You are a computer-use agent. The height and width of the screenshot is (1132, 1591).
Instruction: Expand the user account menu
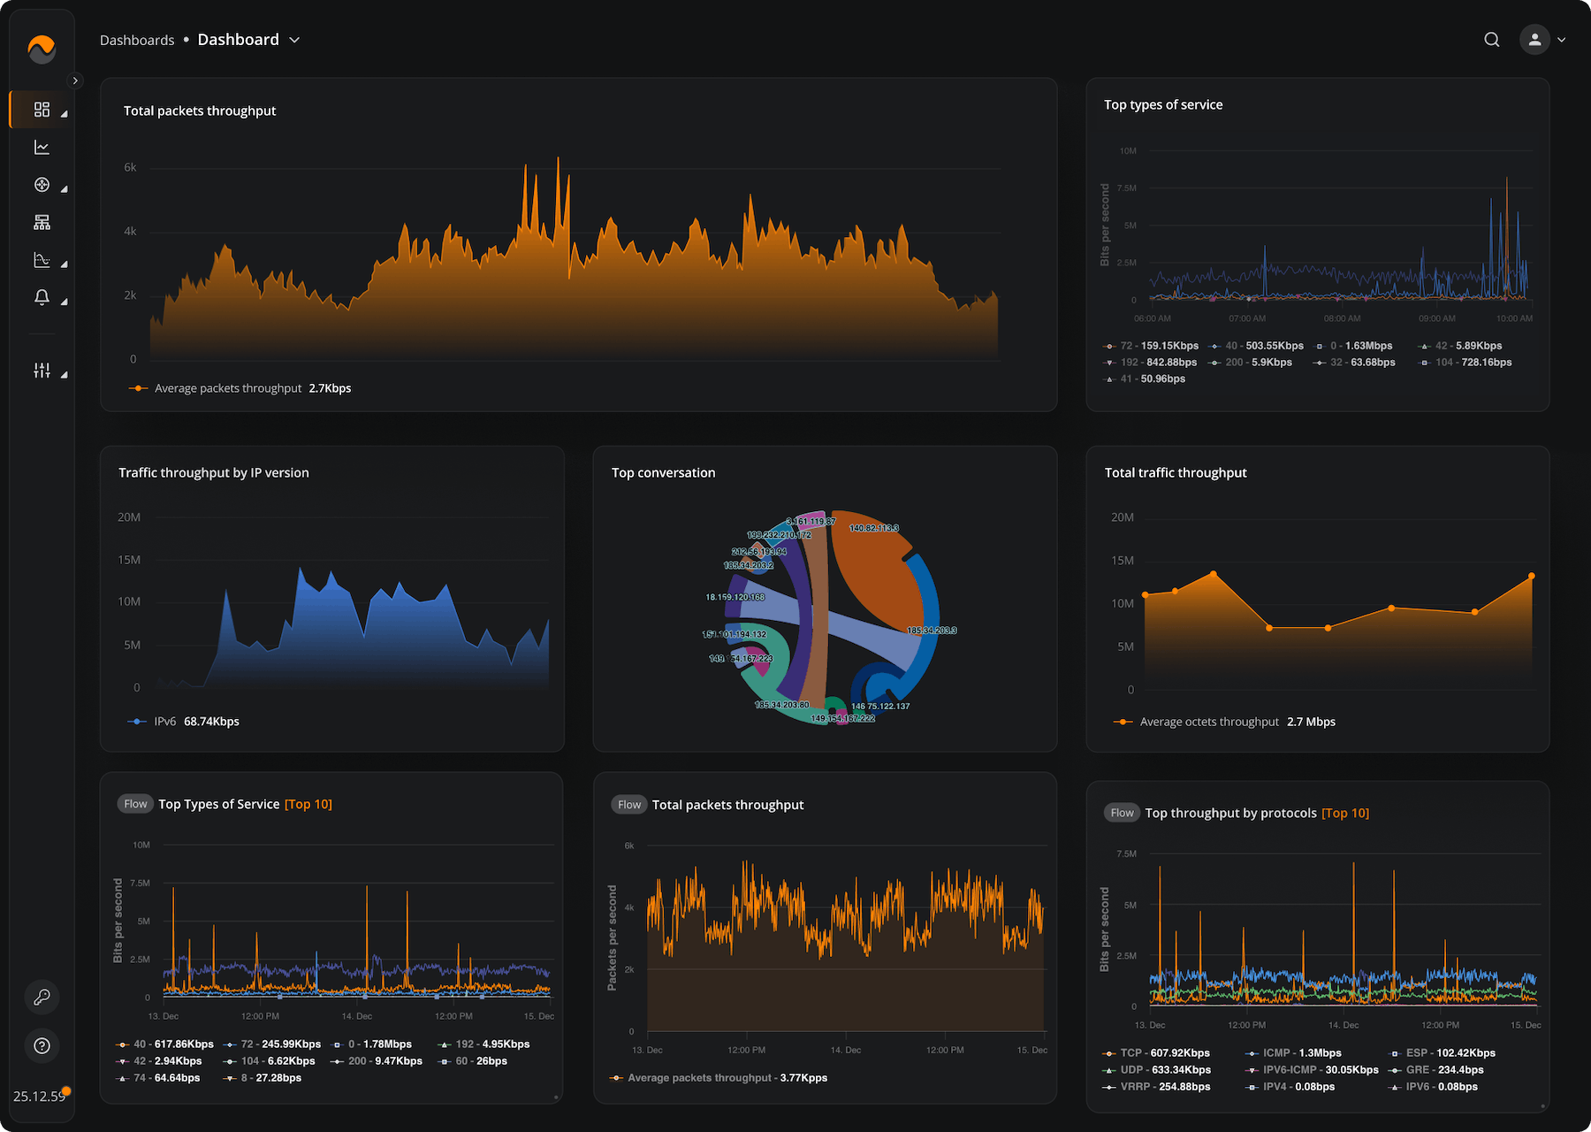pyautogui.click(x=1534, y=40)
